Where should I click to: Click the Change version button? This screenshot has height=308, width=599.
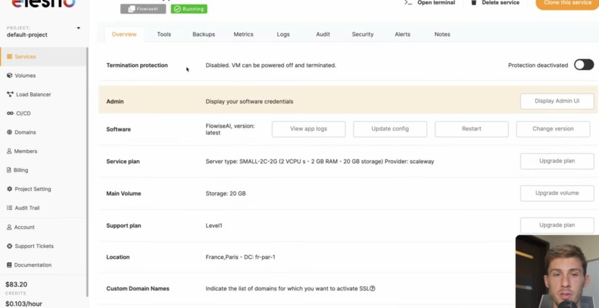[553, 129]
